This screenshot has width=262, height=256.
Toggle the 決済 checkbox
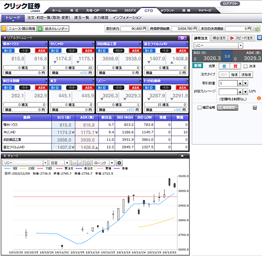(x=246, y=66)
